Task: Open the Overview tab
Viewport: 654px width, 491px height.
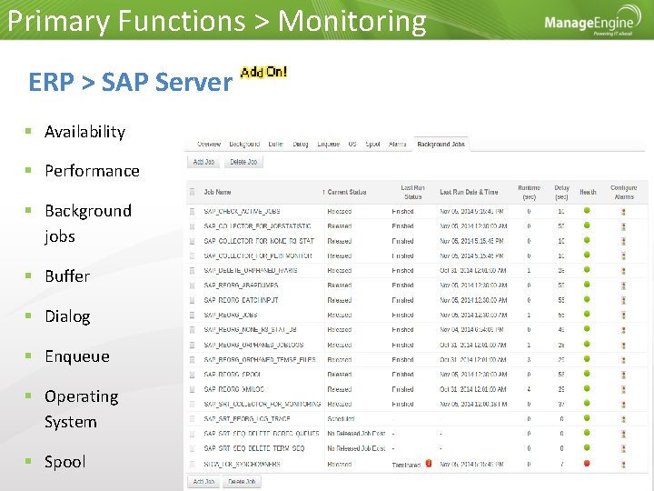Action: point(209,144)
